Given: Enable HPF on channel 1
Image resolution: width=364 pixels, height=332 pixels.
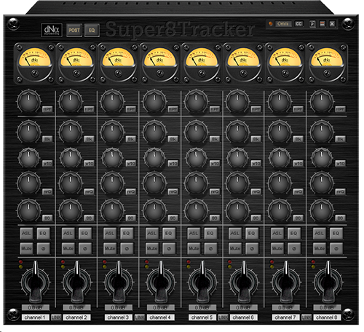Looking at the screenshot, I should 47,109.
